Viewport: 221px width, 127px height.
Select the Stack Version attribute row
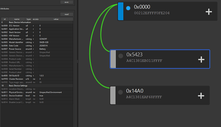[x=37, y=32]
